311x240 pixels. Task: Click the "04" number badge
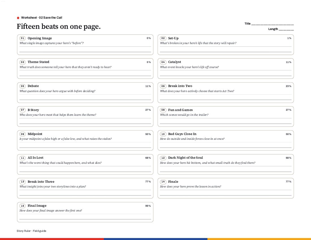(x=163, y=62)
